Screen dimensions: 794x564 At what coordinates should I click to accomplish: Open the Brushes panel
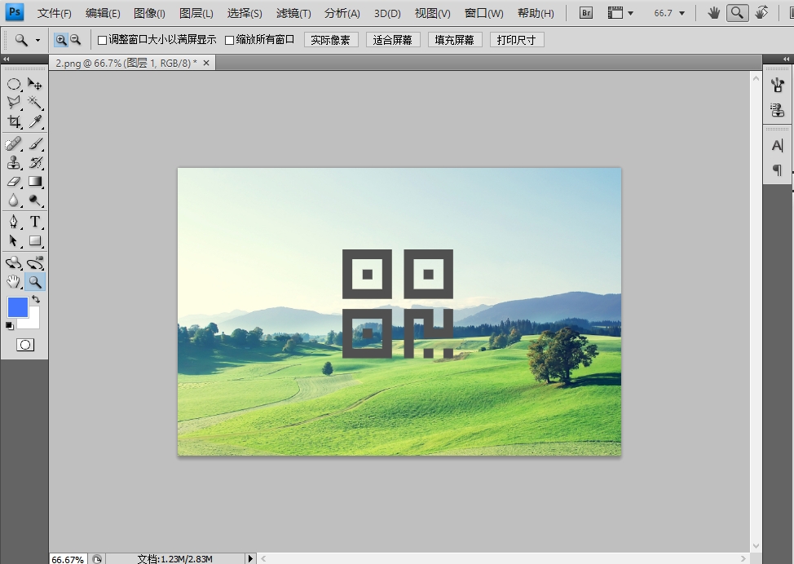pos(778,85)
